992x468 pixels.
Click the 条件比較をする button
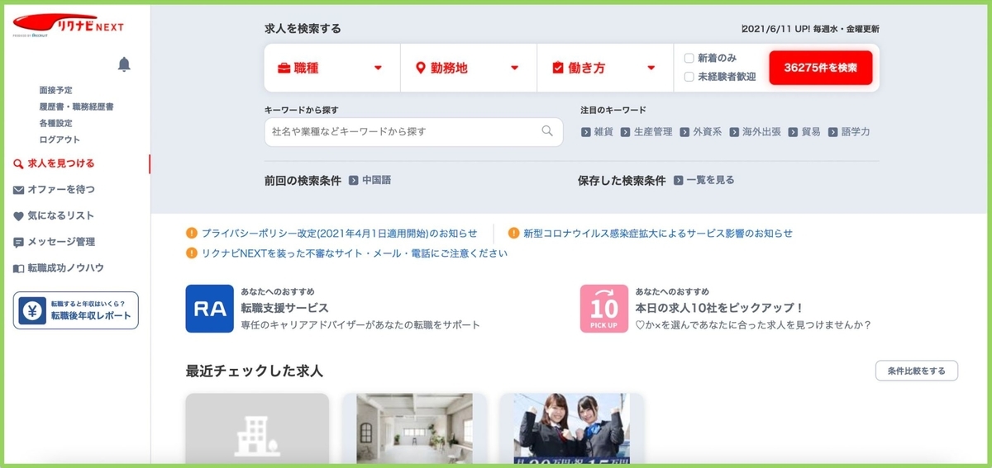click(916, 371)
